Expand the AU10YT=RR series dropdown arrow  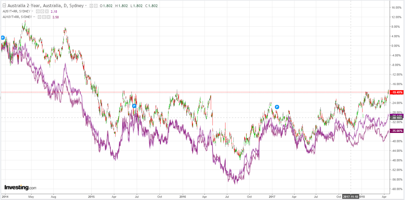point(34,17)
